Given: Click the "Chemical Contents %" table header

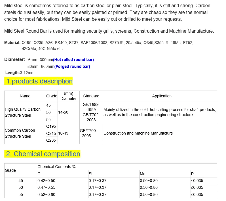Looking at the screenshot, I should pyautogui.click(x=56, y=167).
